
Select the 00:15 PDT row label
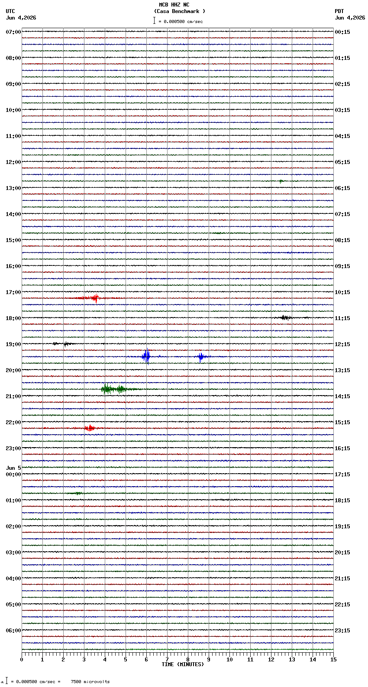(x=342, y=32)
